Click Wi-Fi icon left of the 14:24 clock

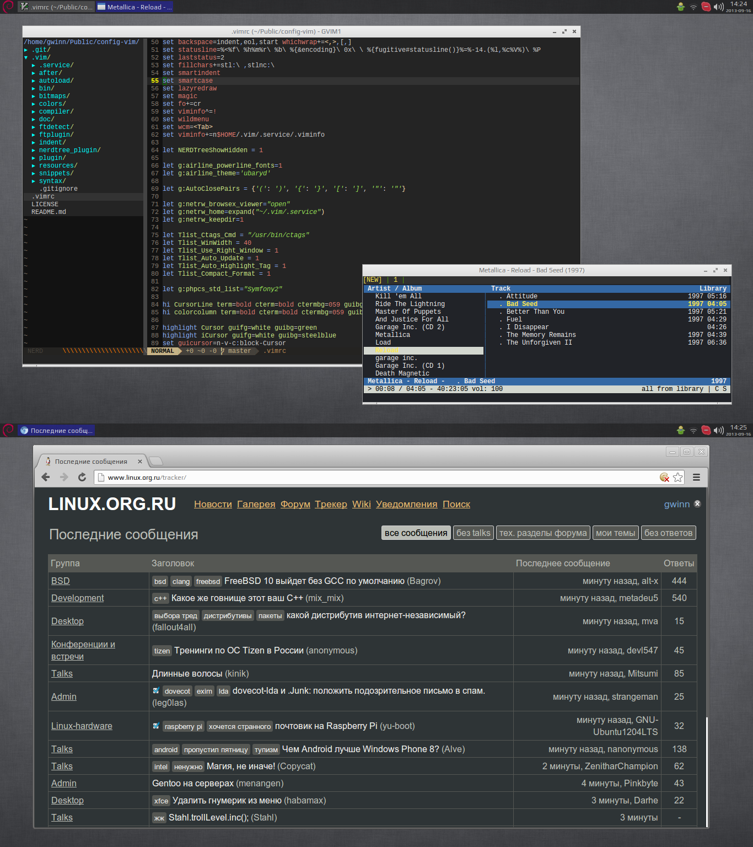click(x=693, y=7)
